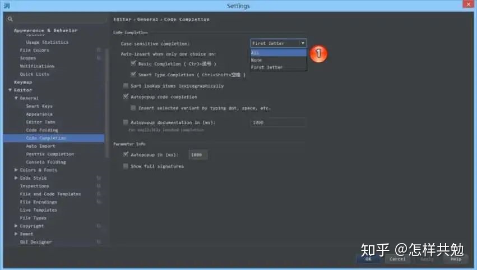Click the Cancel button
The image size is (477, 270).
397,259
